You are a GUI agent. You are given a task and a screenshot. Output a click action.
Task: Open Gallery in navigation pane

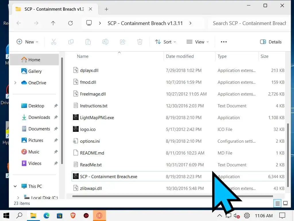pyautogui.click(x=35, y=71)
